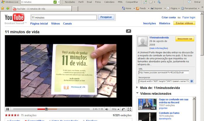Pop out the video using the arrow icon
Screen dimensions: 204x121
(129, 31)
